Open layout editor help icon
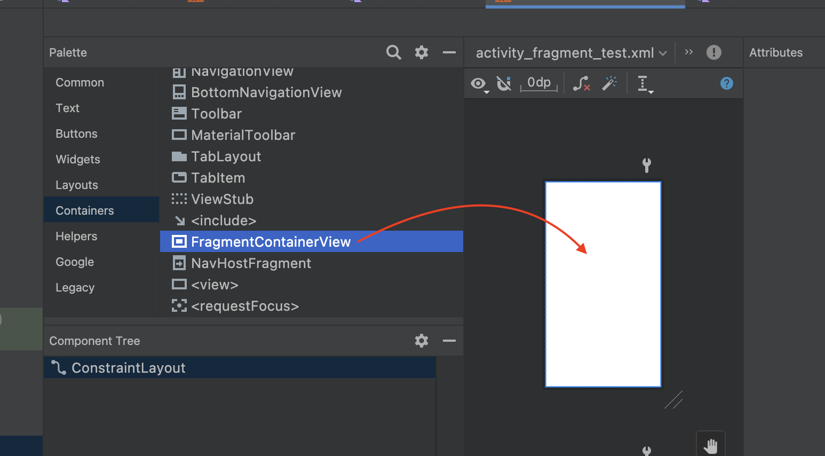 pyautogui.click(x=726, y=83)
